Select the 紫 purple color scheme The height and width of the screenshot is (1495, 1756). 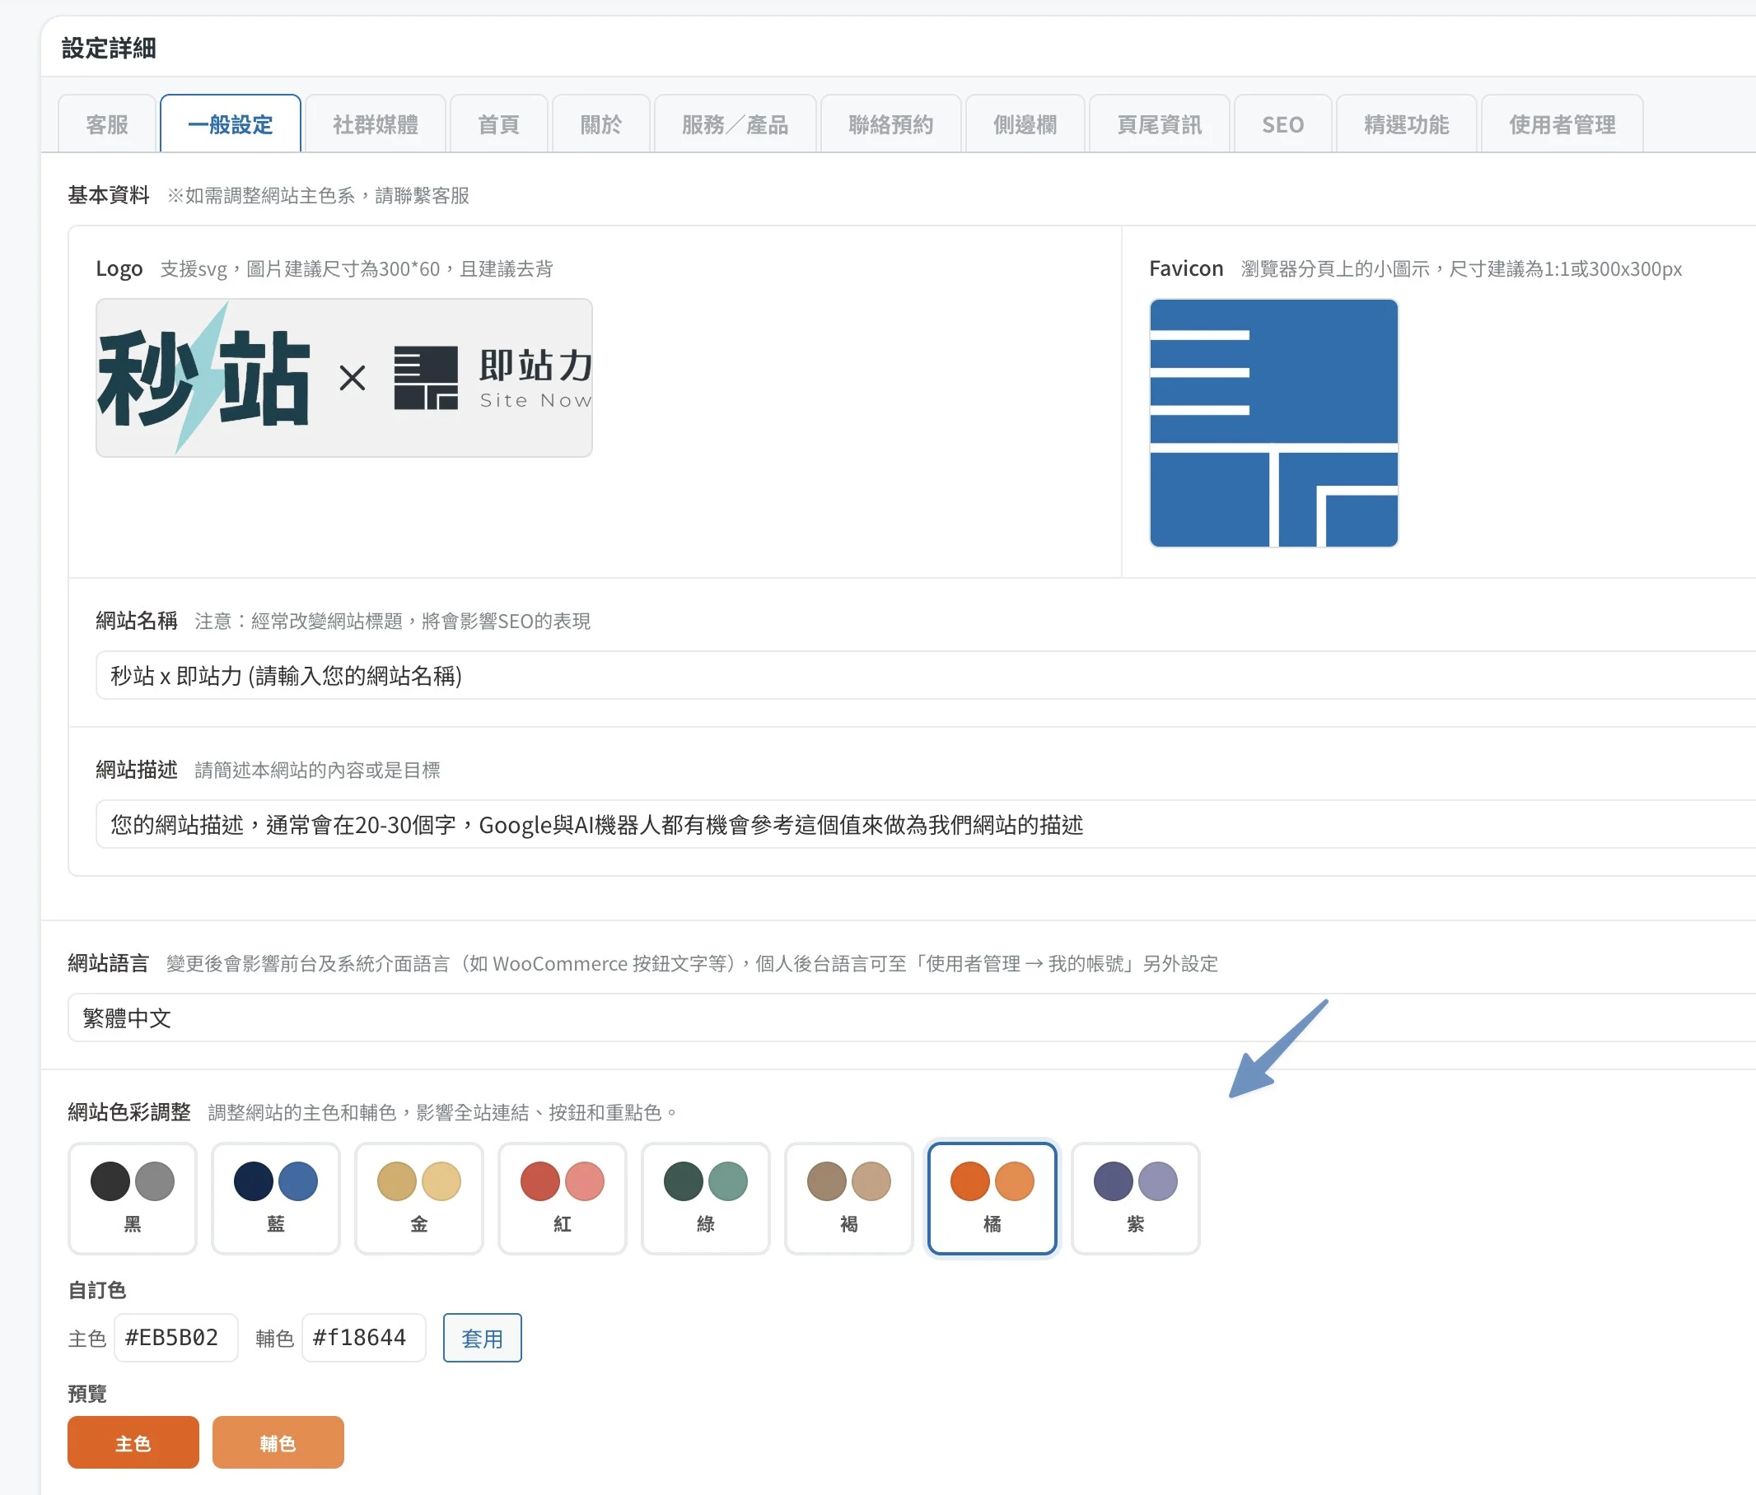pos(1135,1199)
